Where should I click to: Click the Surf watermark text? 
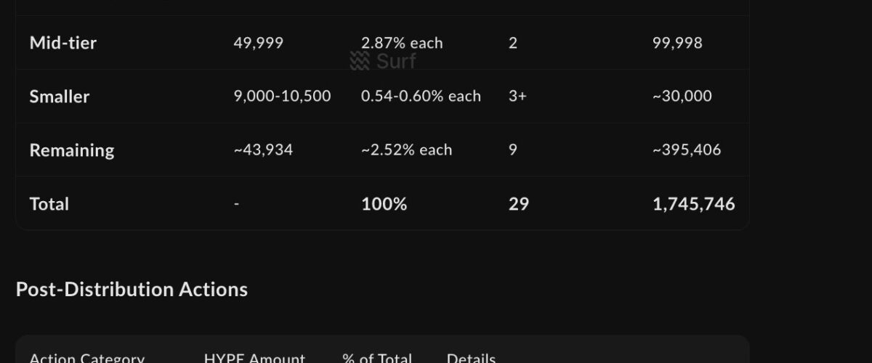[x=397, y=61]
